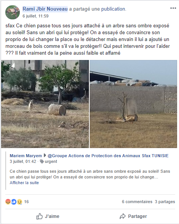
Task: Open Groupe Actions de Protection des Animaux group
Action: 108,156
